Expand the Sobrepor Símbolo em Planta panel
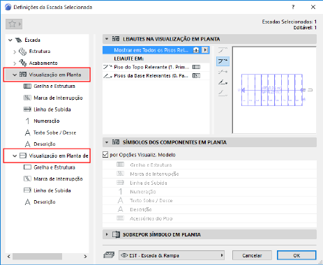The width and height of the screenshot is (323, 265). coord(107,234)
